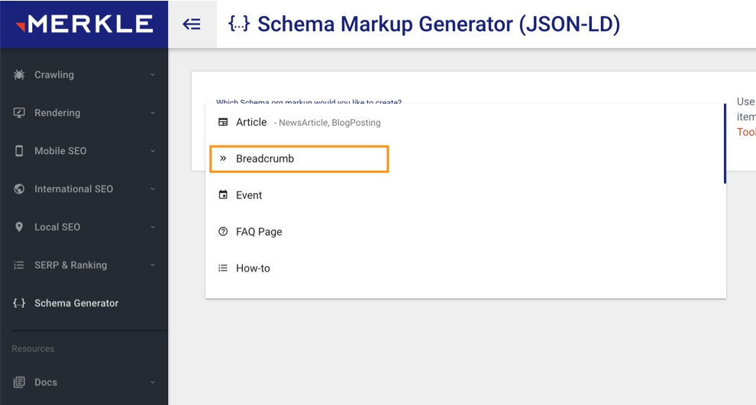
Task: Click the 'NewsArticle, BlogPosting' subtitle text
Action: tap(329, 123)
